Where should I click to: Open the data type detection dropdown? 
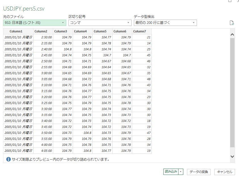[165, 23]
